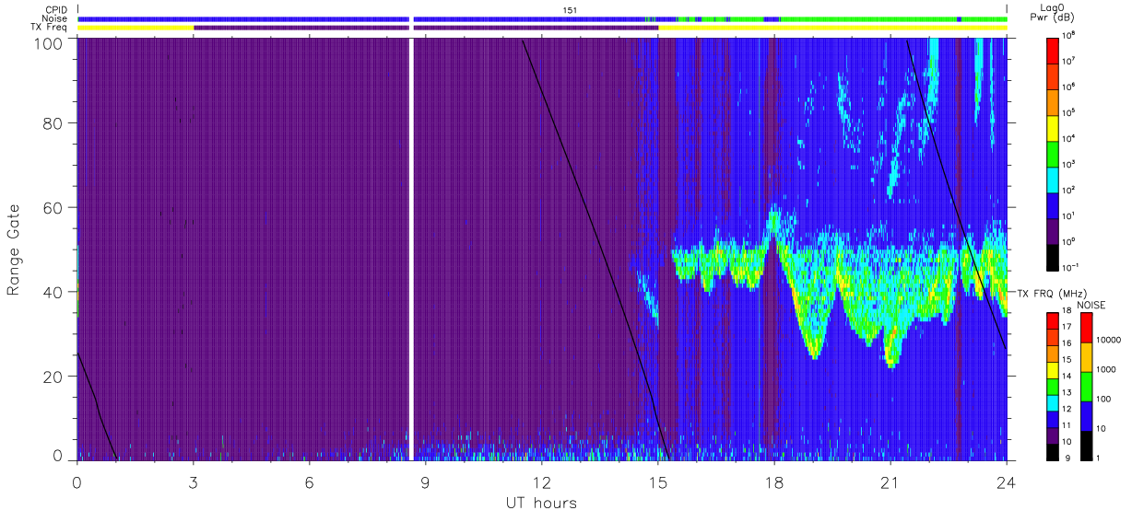
Task: Click the "NOISE" legend title
Action: coord(1091,305)
